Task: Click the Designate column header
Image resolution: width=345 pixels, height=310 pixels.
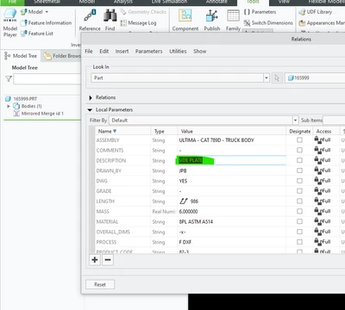Action: (x=300, y=131)
